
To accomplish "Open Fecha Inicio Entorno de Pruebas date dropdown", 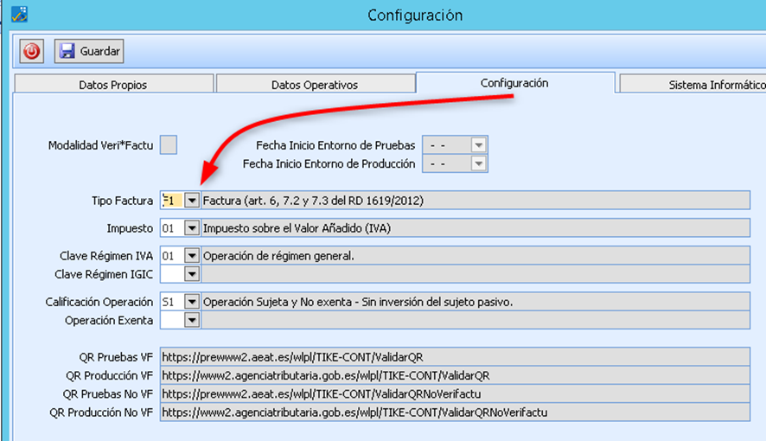I will pyautogui.click(x=478, y=145).
